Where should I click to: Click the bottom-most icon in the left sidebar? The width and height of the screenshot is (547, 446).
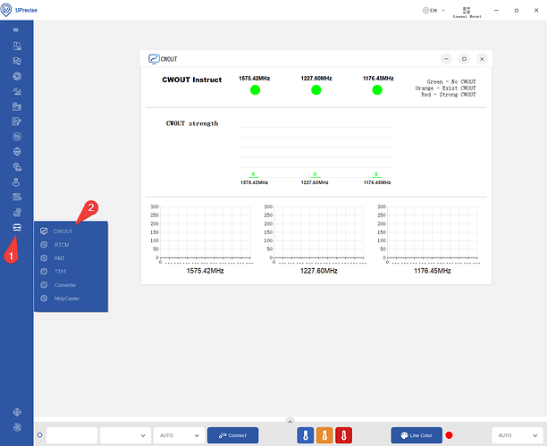click(16, 426)
